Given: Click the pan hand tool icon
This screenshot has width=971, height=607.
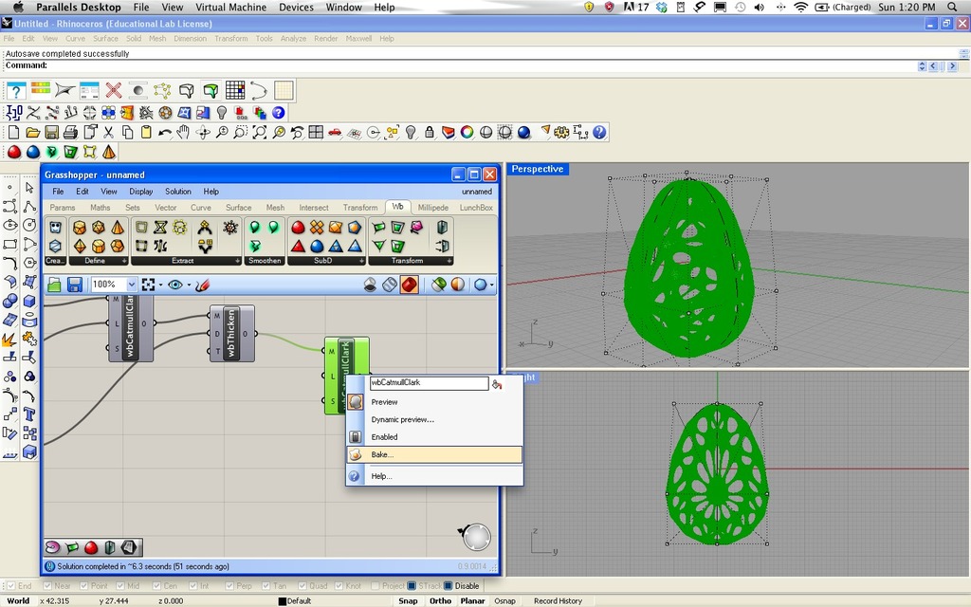Looking at the screenshot, I should coord(183,132).
